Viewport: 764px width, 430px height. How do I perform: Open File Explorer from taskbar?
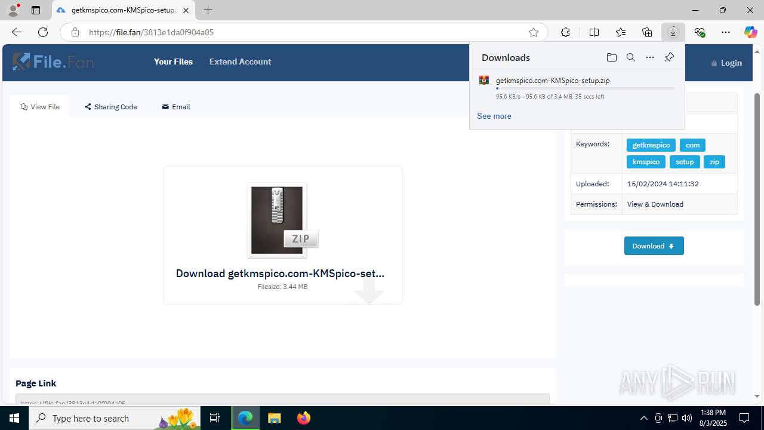[274, 418]
